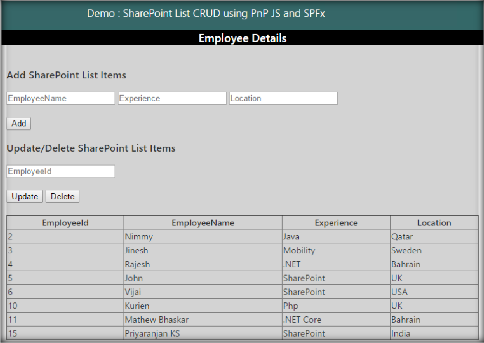Image resolution: width=484 pixels, height=343 pixels.
Task: Select employee id 3 cell
Action: [x=65, y=250]
